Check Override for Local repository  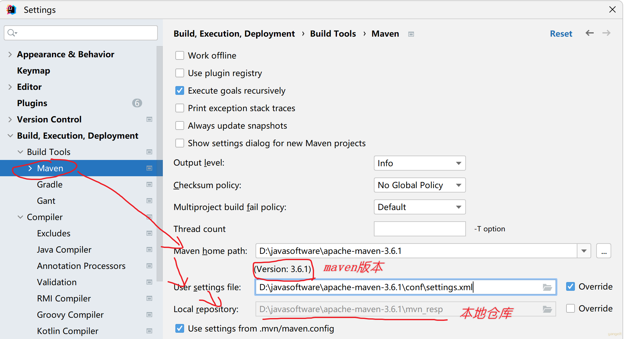571,308
